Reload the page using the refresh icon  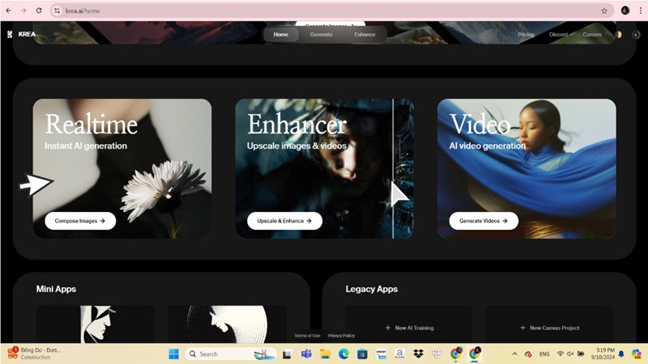pos(38,11)
